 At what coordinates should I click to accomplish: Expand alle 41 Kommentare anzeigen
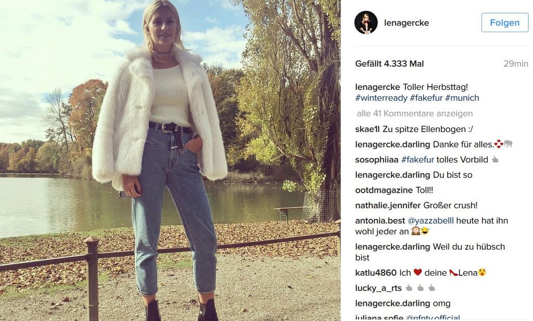click(x=415, y=114)
